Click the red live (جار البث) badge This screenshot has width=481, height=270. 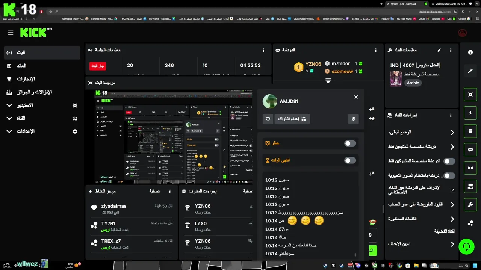[x=98, y=66]
